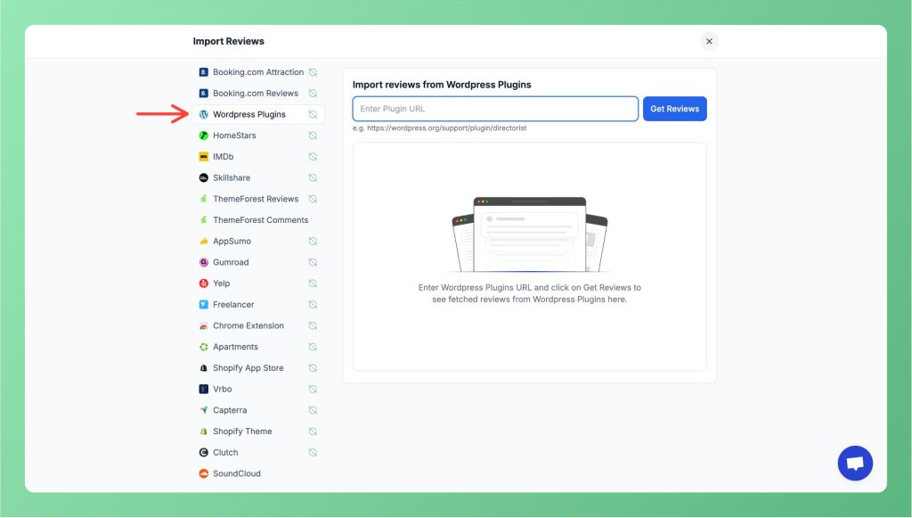
Task: Open ThemeForest Reviews source
Action: click(258, 199)
